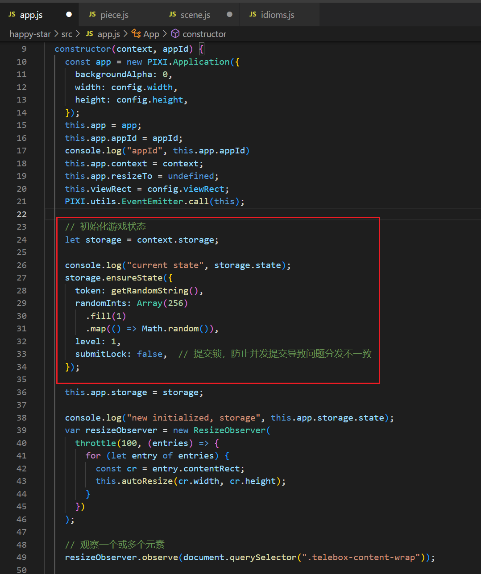
Task: Click 'entry.contentRect' on line 42
Action: click(196, 469)
